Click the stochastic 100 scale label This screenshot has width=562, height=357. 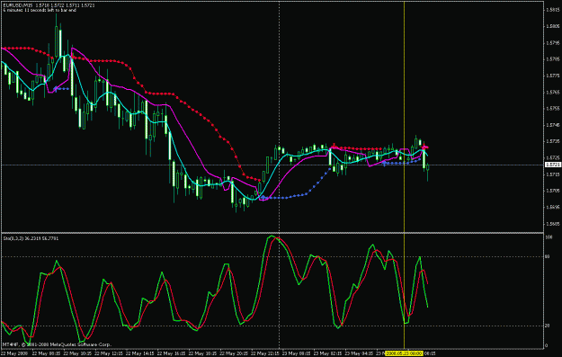(549, 237)
